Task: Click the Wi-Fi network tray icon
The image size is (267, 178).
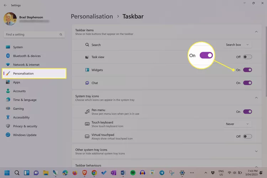Action: click(229, 173)
